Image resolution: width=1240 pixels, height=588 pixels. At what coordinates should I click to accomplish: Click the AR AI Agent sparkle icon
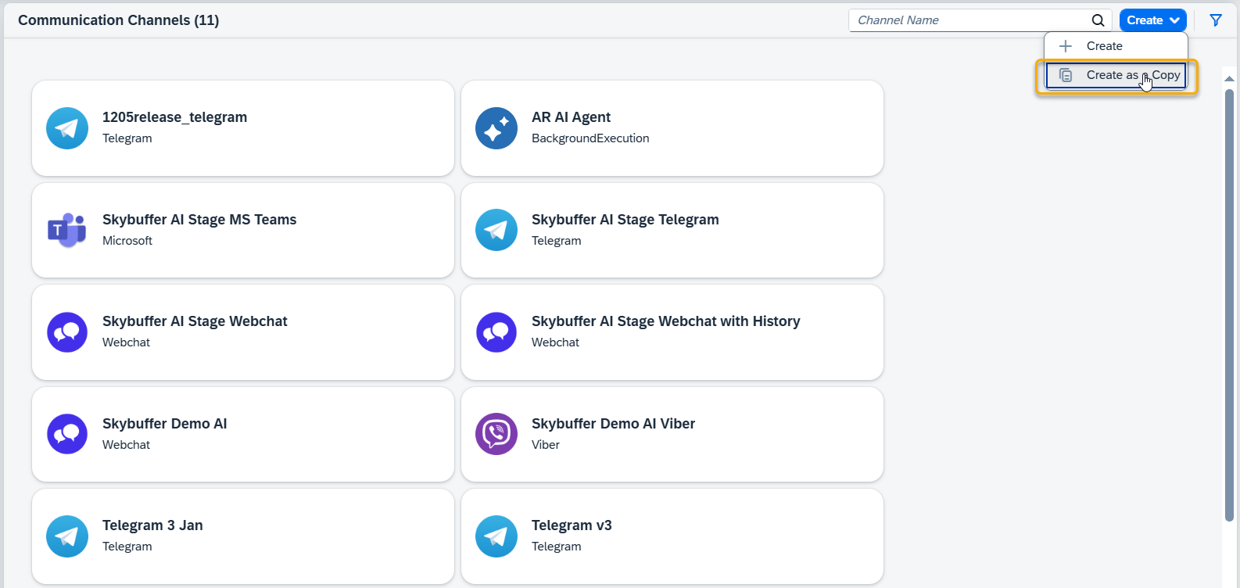pos(496,128)
